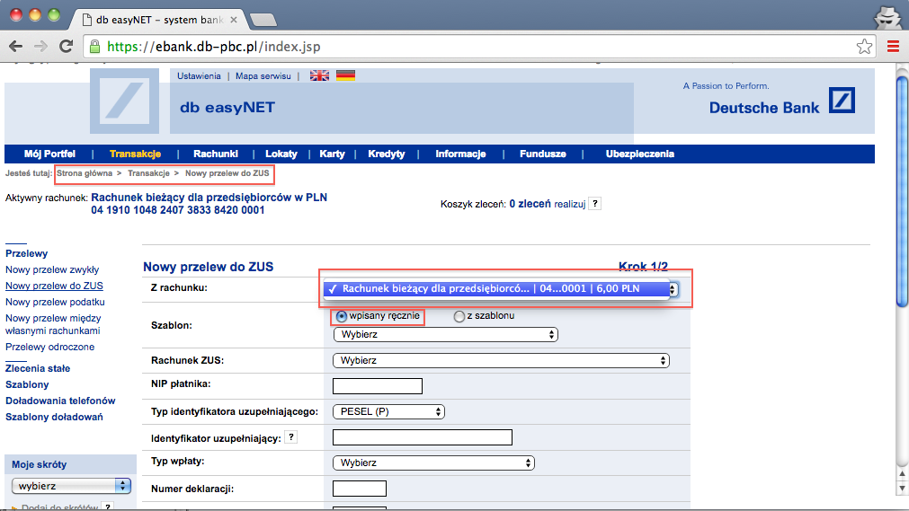Viewport: 909px width, 511px height.
Task: Switch language via the German flag
Action: [x=345, y=76]
